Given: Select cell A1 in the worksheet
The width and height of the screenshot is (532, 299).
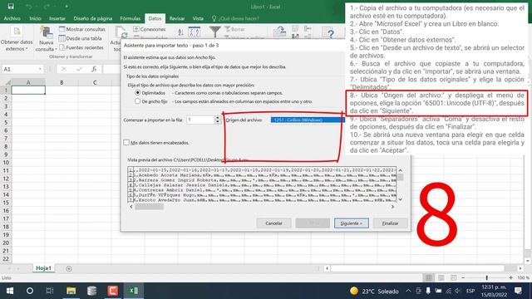Looking at the screenshot, I should (28, 91).
